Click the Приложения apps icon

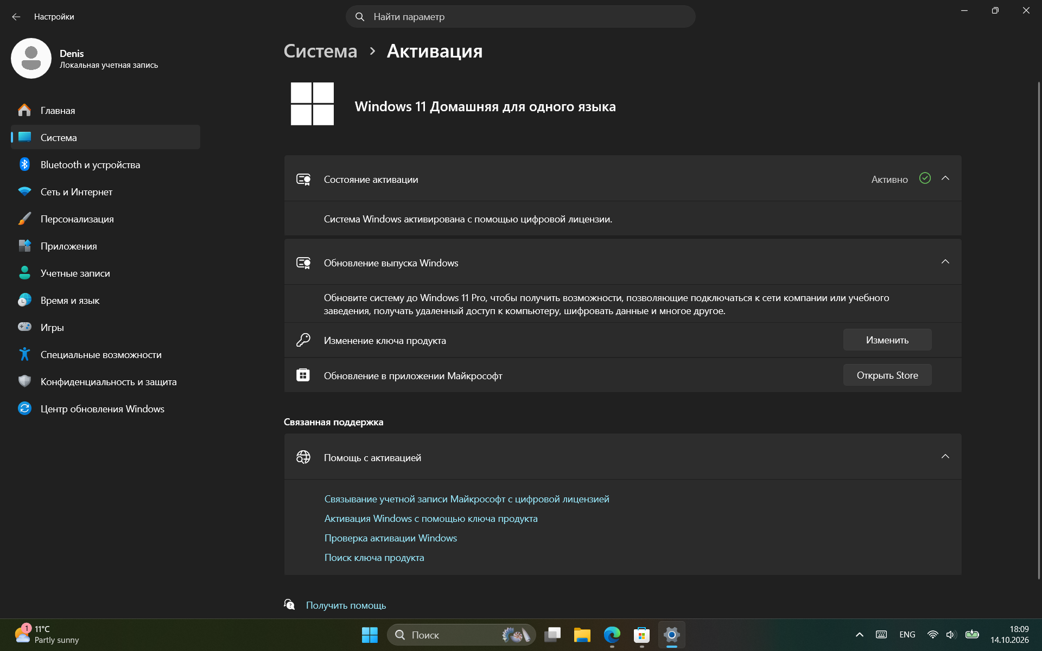tap(24, 246)
